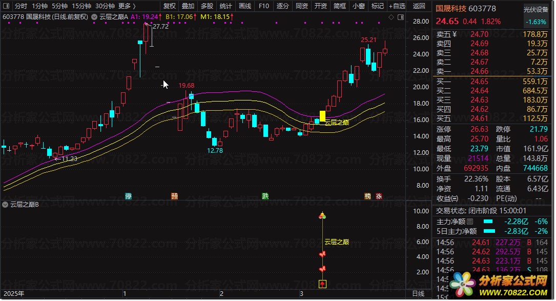Click 卖一 price 24.66
Screen dimensions: 556x301
(480, 71)
